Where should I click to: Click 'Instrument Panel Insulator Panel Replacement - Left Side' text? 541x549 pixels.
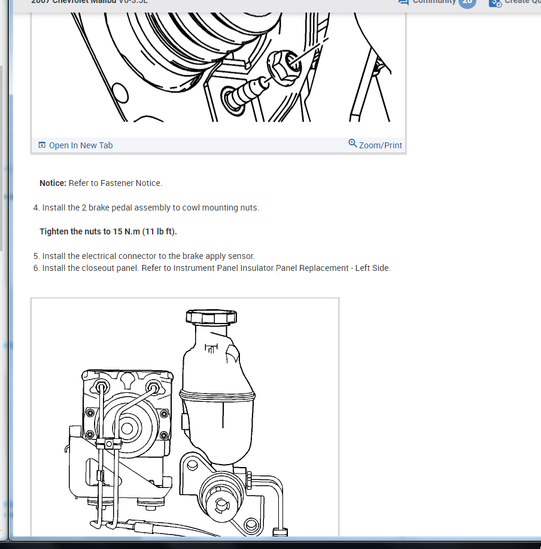(281, 268)
